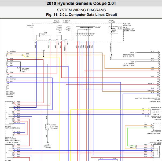Image resolution: width=162 pixels, height=161 pixels.
Task: Click the 'AUTO SHIFT LOCK FUSE 7.5A' label
Action: click(x=60, y=29)
